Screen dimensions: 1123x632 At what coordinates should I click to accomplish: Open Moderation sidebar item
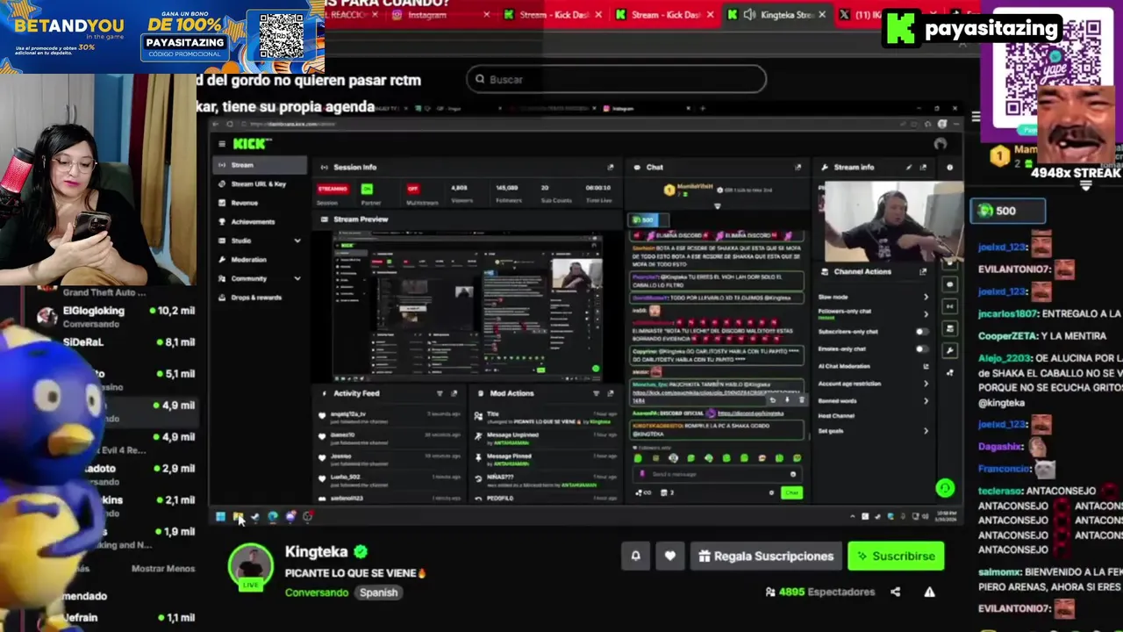(261, 260)
